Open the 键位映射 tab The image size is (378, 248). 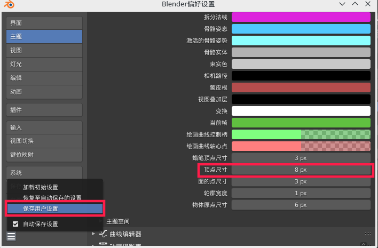[x=44, y=155]
